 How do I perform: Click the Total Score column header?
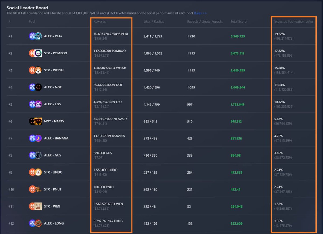(238, 22)
